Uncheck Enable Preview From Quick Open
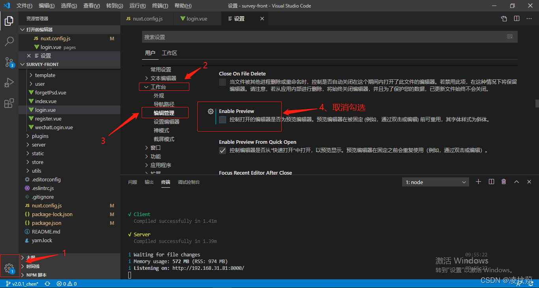The image size is (539, 288). point(223,151)
